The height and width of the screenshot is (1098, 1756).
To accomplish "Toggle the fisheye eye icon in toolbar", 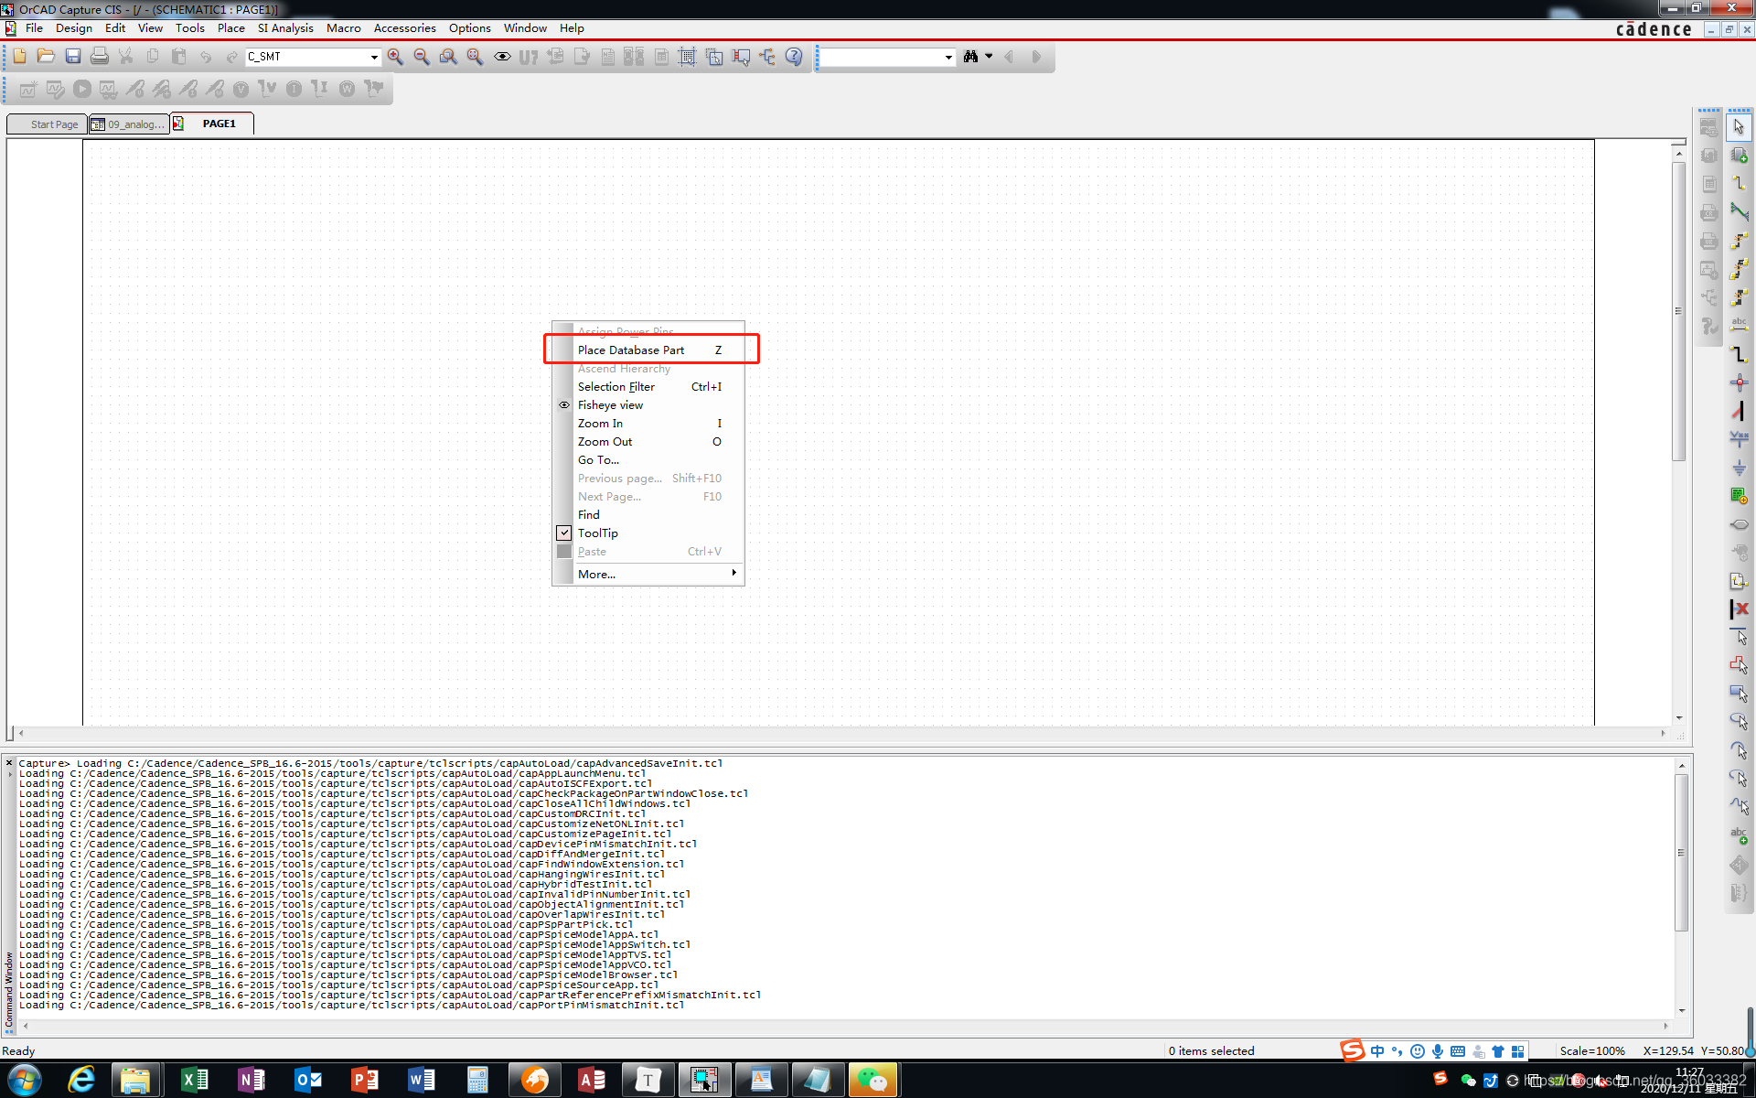I will 502,57.
